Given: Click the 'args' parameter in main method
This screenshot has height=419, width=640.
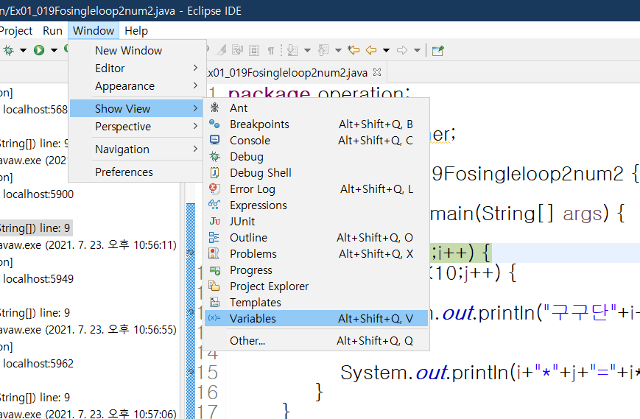Looking at the screenshot, I should (x=583, y=214).
